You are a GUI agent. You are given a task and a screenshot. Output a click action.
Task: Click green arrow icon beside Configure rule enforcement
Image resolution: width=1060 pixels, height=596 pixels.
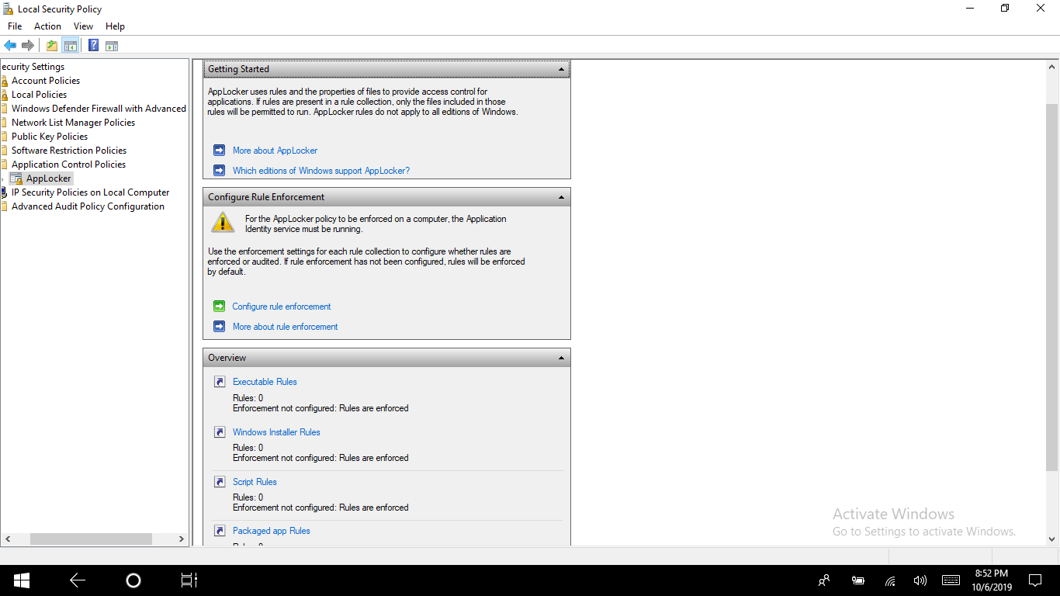(219, 307)
